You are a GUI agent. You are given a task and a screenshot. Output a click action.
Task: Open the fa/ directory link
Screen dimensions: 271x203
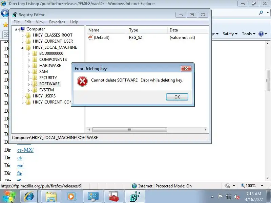coord(20,173)
